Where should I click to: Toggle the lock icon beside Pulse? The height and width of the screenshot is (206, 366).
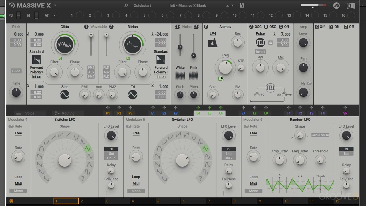pos(270,43)
